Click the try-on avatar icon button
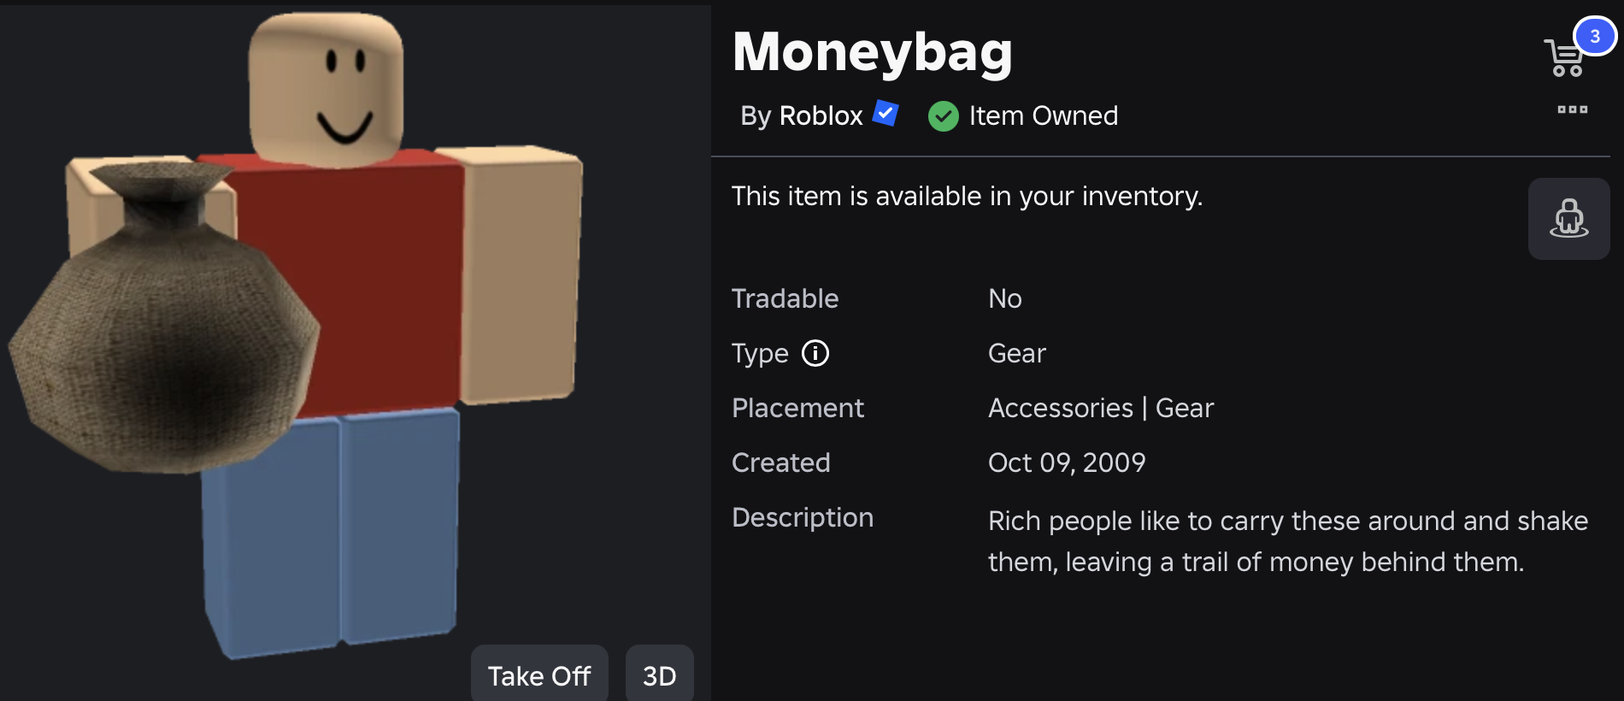 click(x=1569, y=219)
